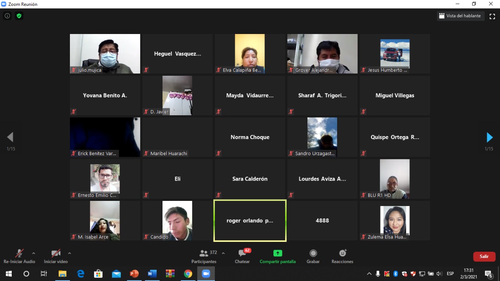Click the red Salir button

click(x=484, y=256)
